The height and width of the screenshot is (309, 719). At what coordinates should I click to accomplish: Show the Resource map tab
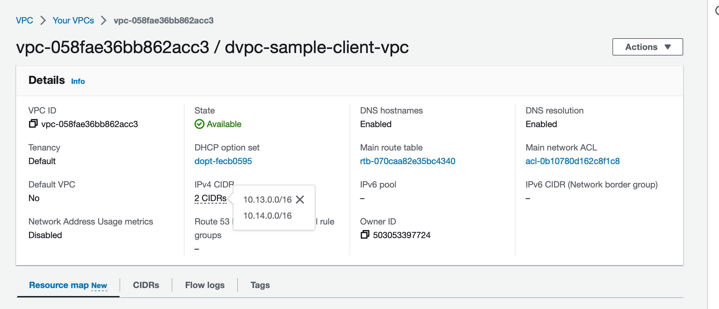click(59, 285)
